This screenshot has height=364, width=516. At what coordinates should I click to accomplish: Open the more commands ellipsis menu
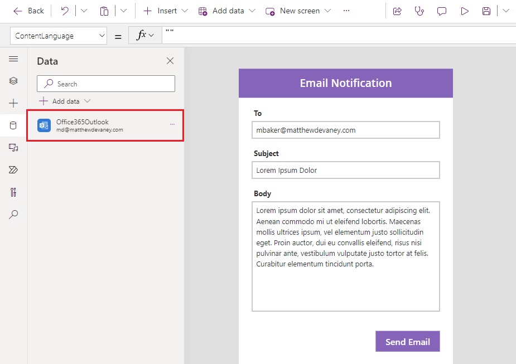(346, 11)
